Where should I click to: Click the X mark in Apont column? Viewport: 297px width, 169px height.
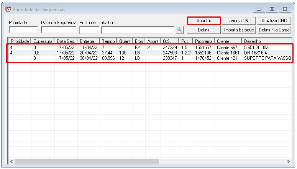pos(149,48)
